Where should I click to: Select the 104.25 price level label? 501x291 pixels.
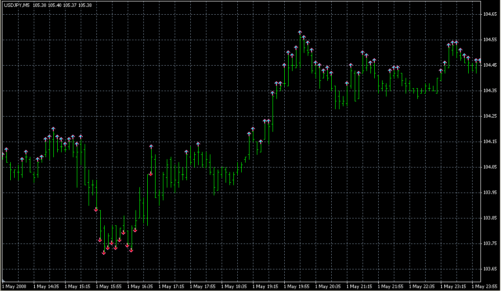(x=490, y=116)
